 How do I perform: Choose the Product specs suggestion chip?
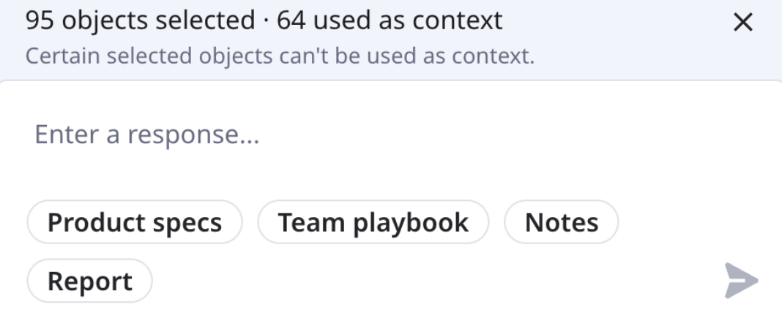135,222
